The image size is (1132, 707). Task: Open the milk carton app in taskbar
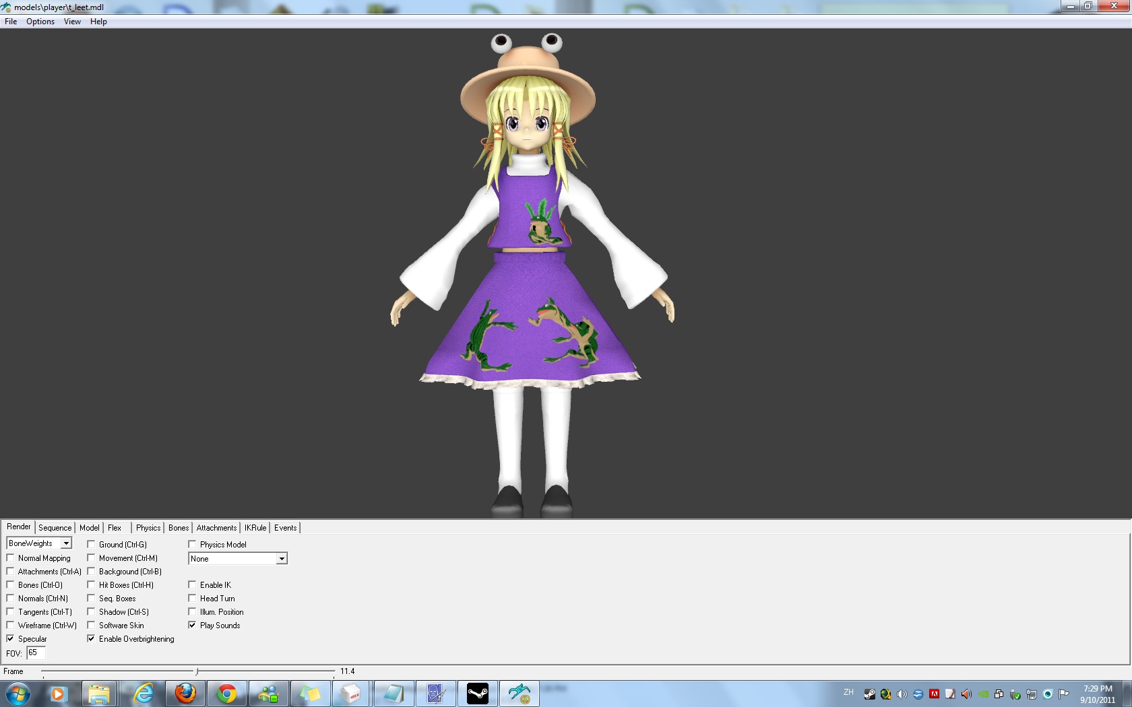(x=352, y=694)
